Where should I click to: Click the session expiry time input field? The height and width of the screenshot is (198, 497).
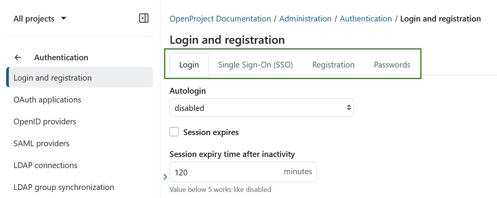point(226,172)
